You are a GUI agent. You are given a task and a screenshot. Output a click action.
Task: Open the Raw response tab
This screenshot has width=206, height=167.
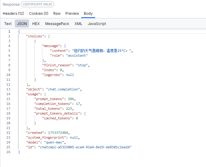(57, 14)
